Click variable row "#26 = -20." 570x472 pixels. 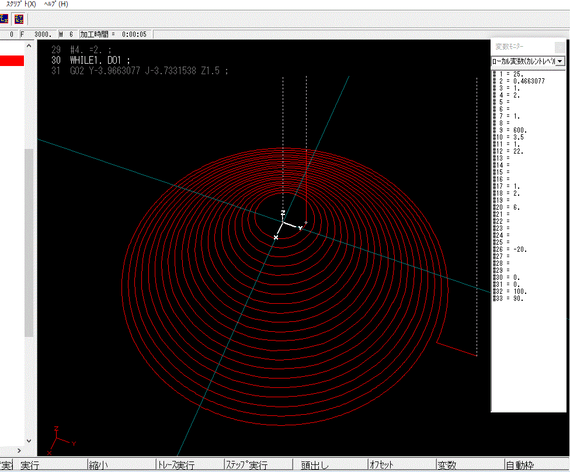pyautogui.click(x=510, y=249)
